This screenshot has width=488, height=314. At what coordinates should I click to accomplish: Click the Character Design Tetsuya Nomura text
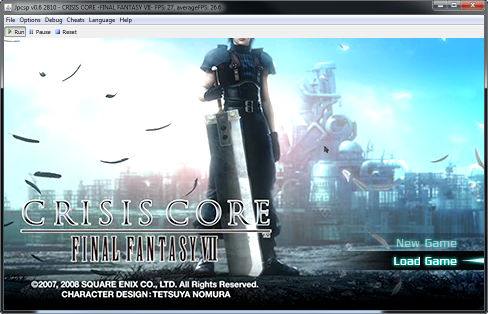pos(146,294)
